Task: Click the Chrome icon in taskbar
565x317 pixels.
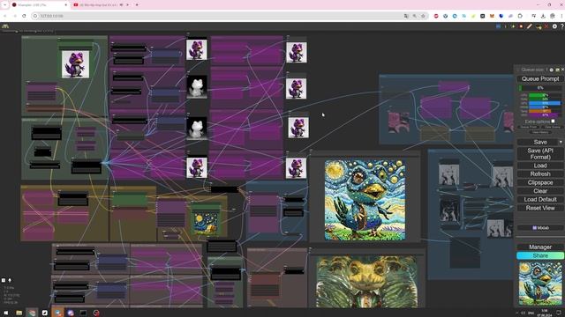Action: point(32,313)
